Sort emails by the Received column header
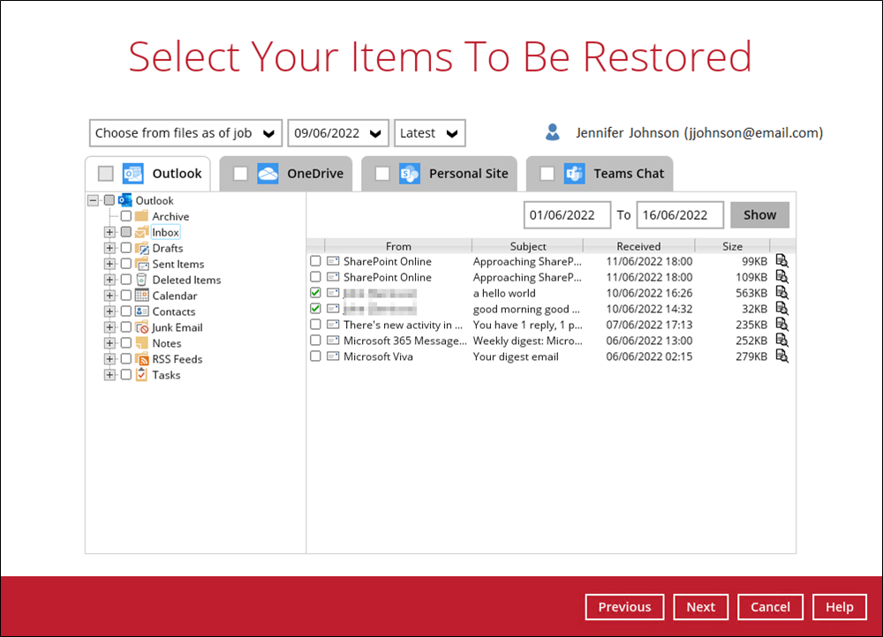Screen dimensions: 883x637 coord(638,246)
